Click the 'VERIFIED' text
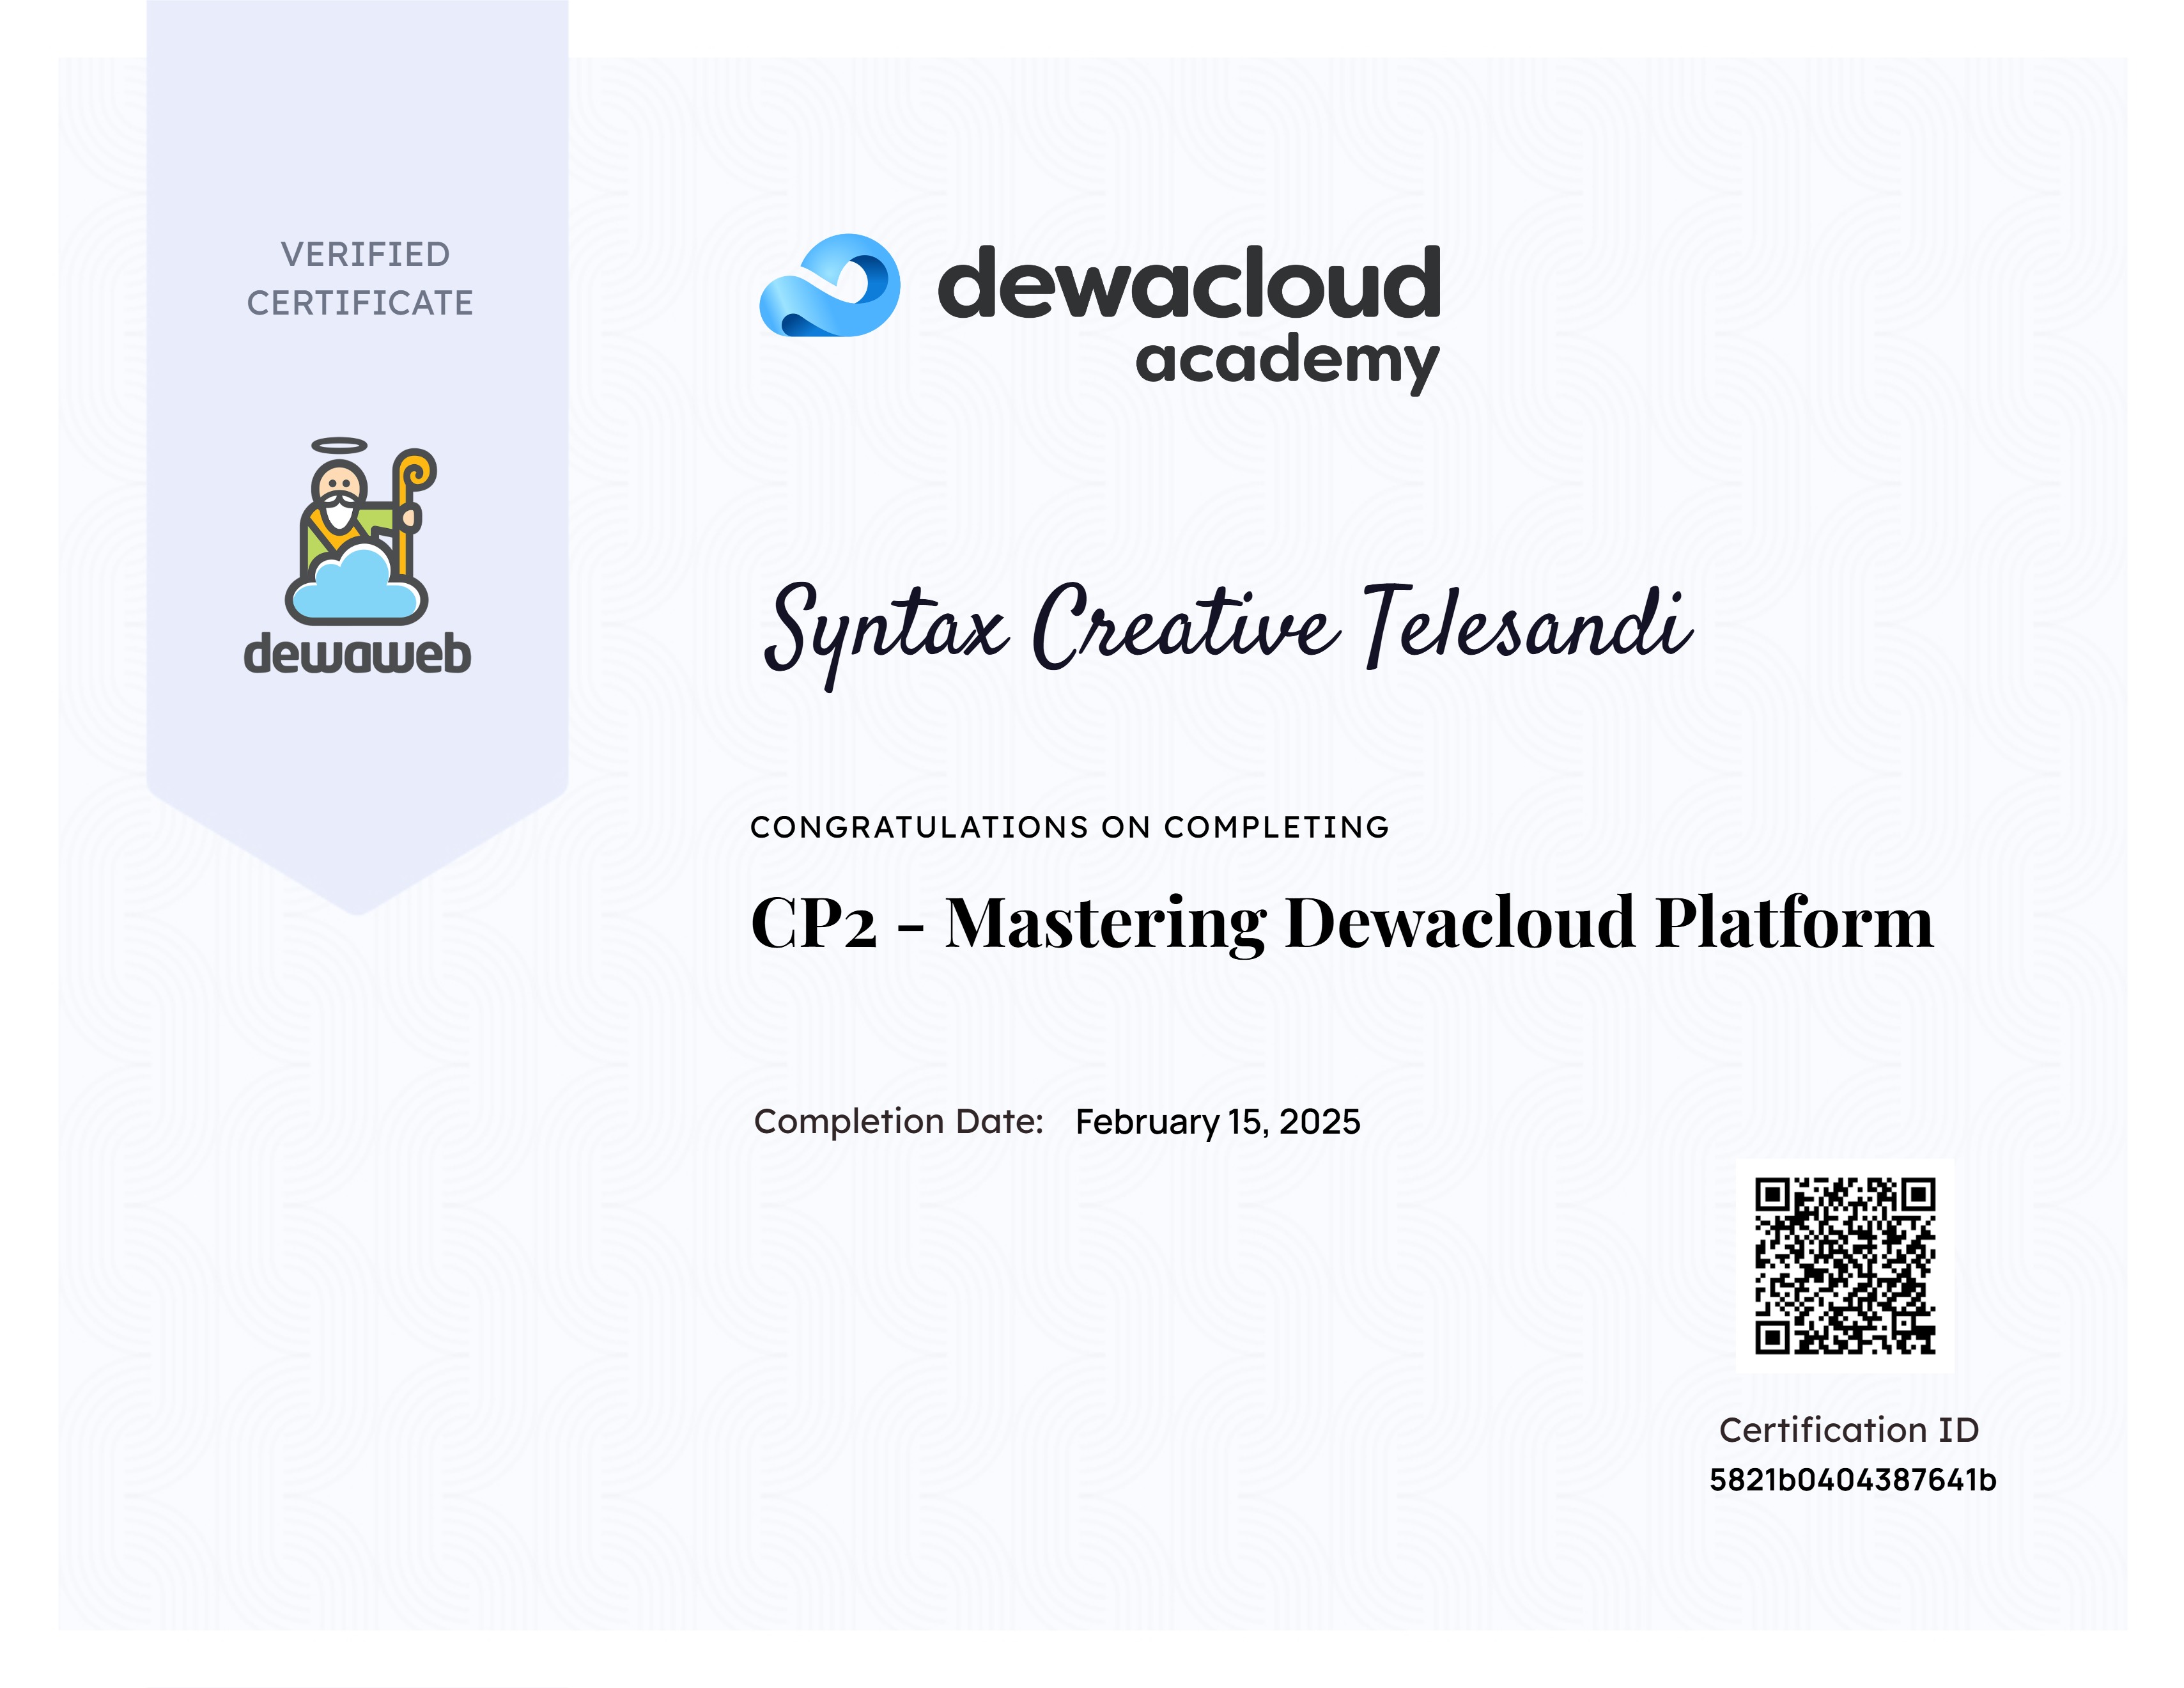Image resolution: width=2184 pixels, height=1688 pixels. tap(365, 254)
